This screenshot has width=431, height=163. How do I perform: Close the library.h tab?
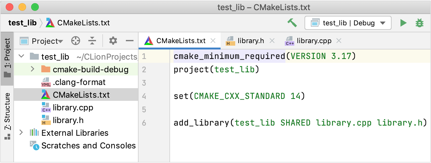click(x=272, y=41)
